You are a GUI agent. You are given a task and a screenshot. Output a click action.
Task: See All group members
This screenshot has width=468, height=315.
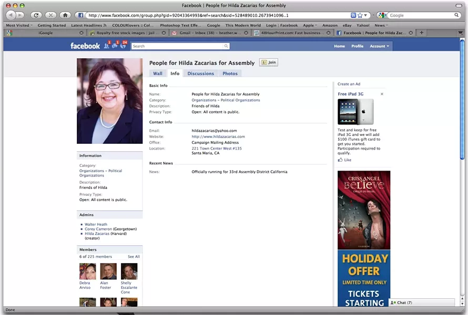pyautogui.click(x=134, y=257)
